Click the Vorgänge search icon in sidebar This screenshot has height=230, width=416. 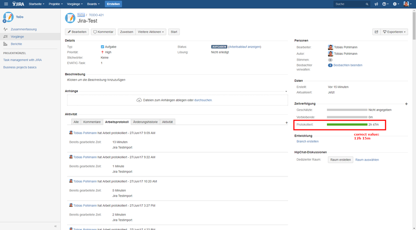point(5,37)
